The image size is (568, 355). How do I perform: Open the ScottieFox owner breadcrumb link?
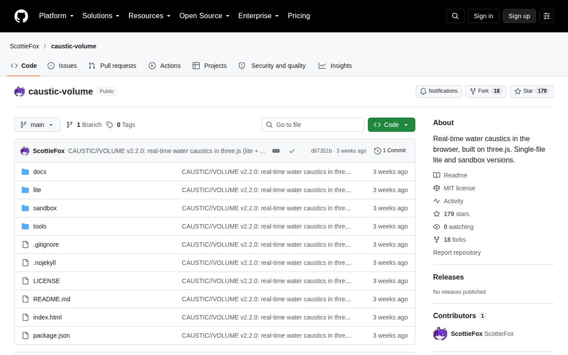pos(24,46)
